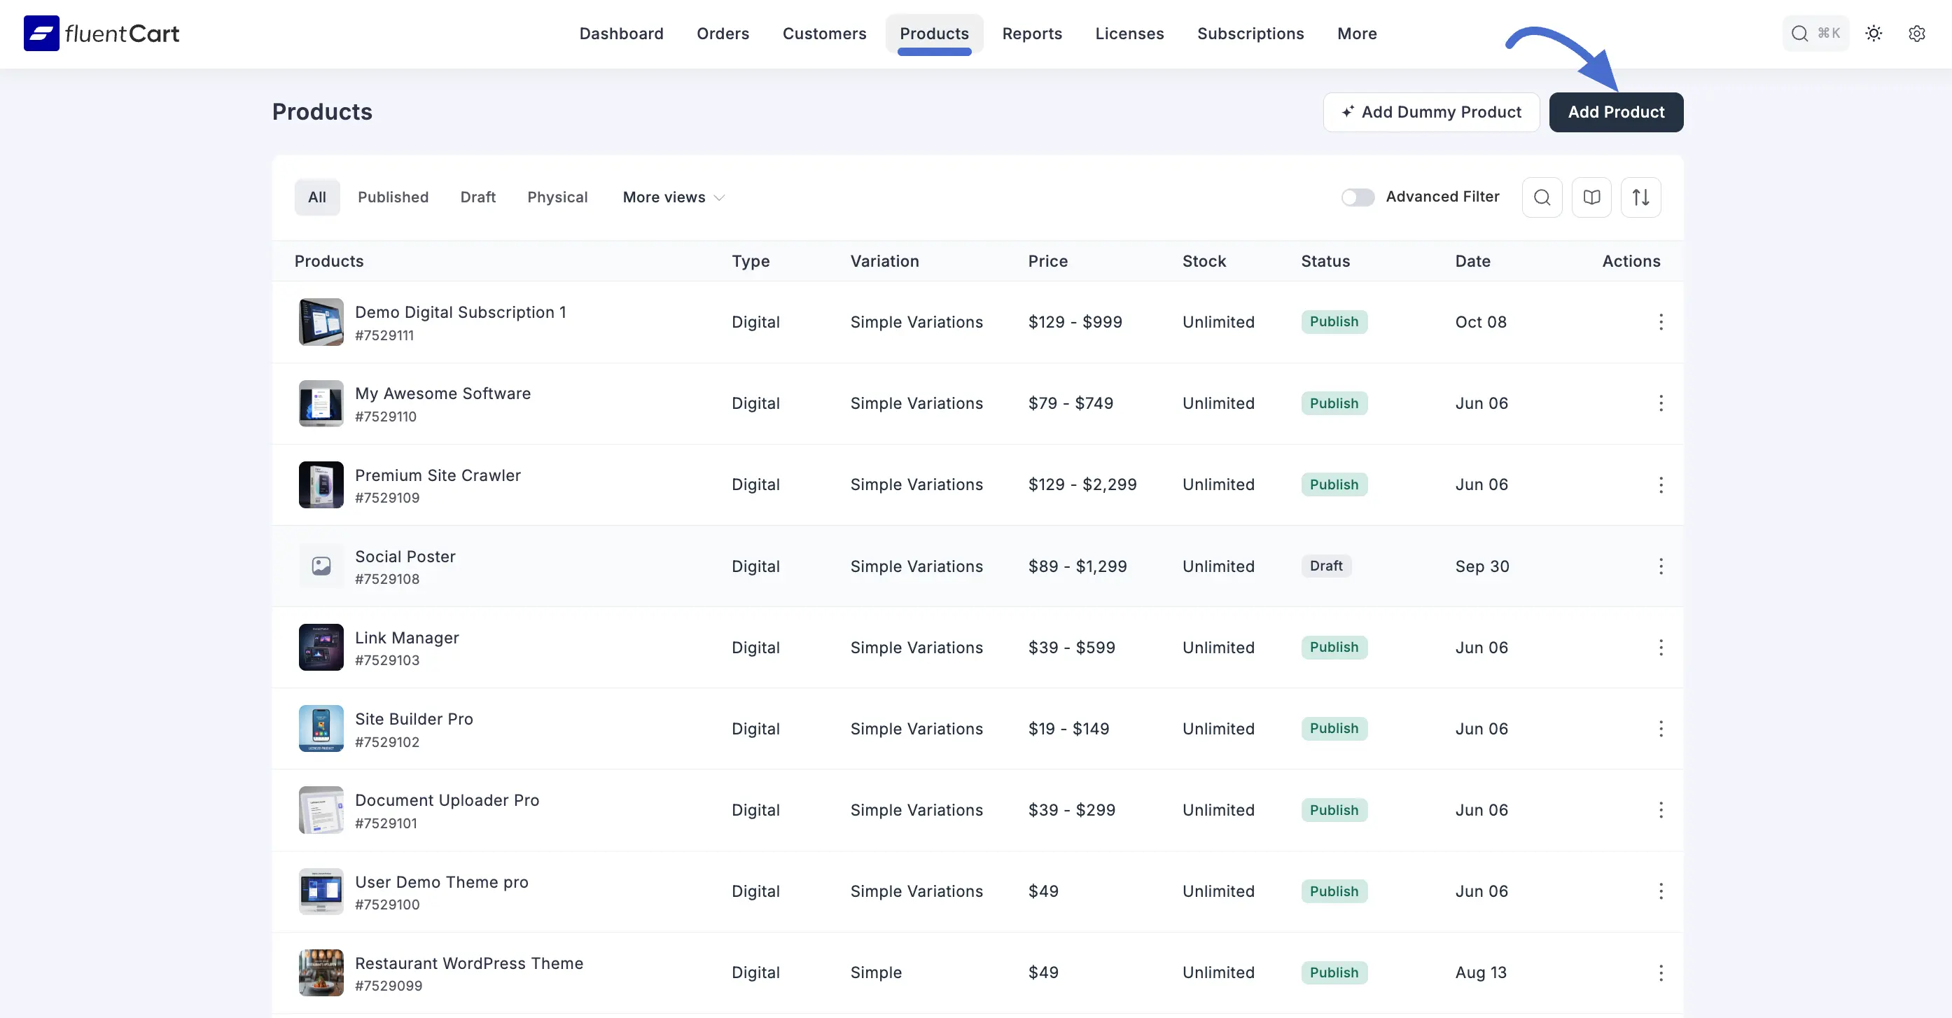Open the global search with ⌘K icon
Screen dimensions: 1952x1018
[x=1815, y=34]
